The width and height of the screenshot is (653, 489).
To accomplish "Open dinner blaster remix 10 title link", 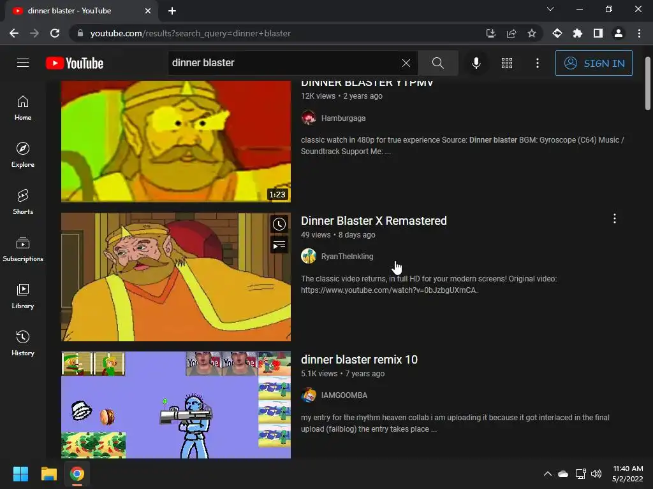I will coord(359,360).
